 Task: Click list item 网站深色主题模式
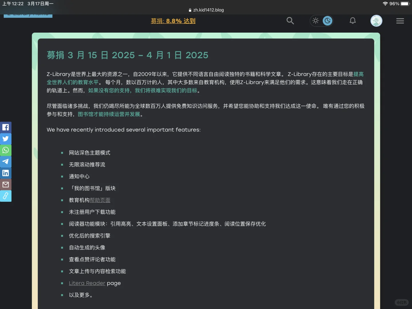tap(90, 153)
